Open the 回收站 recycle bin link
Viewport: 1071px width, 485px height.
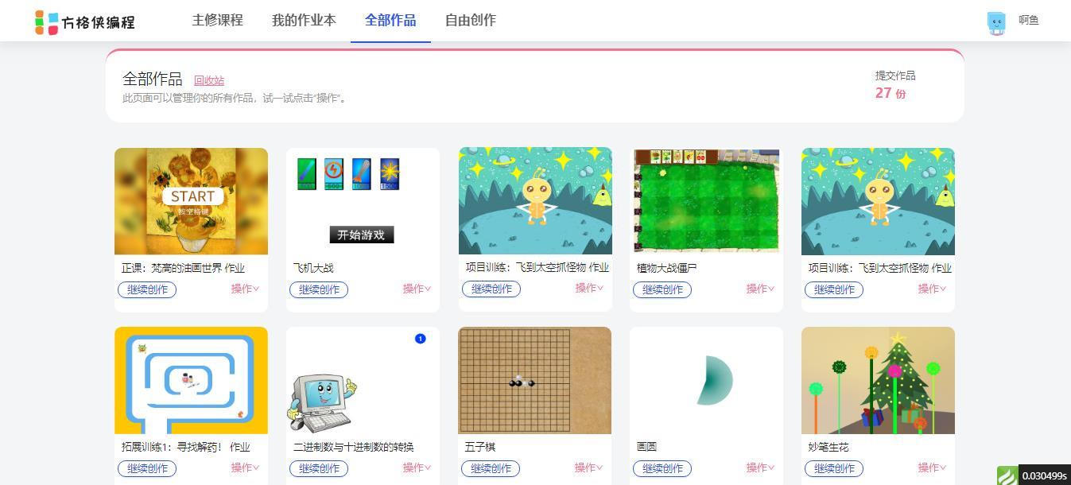(x=209, y=80)
